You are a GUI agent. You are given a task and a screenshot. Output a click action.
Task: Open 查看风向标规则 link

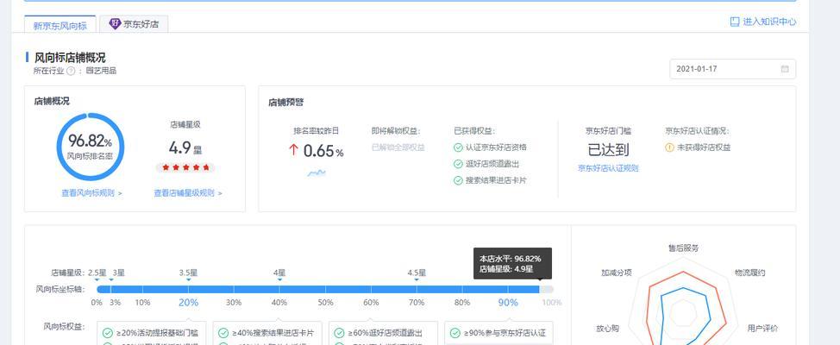coord(91,193)
